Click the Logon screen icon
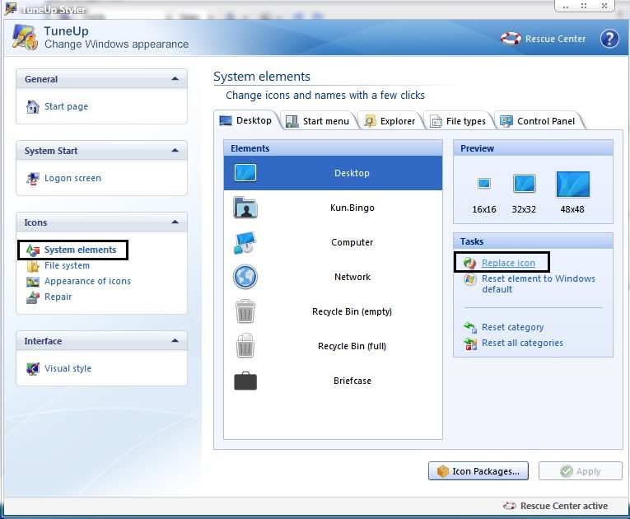630x519 pixels. pyautogui.click(x=33, y=178)
